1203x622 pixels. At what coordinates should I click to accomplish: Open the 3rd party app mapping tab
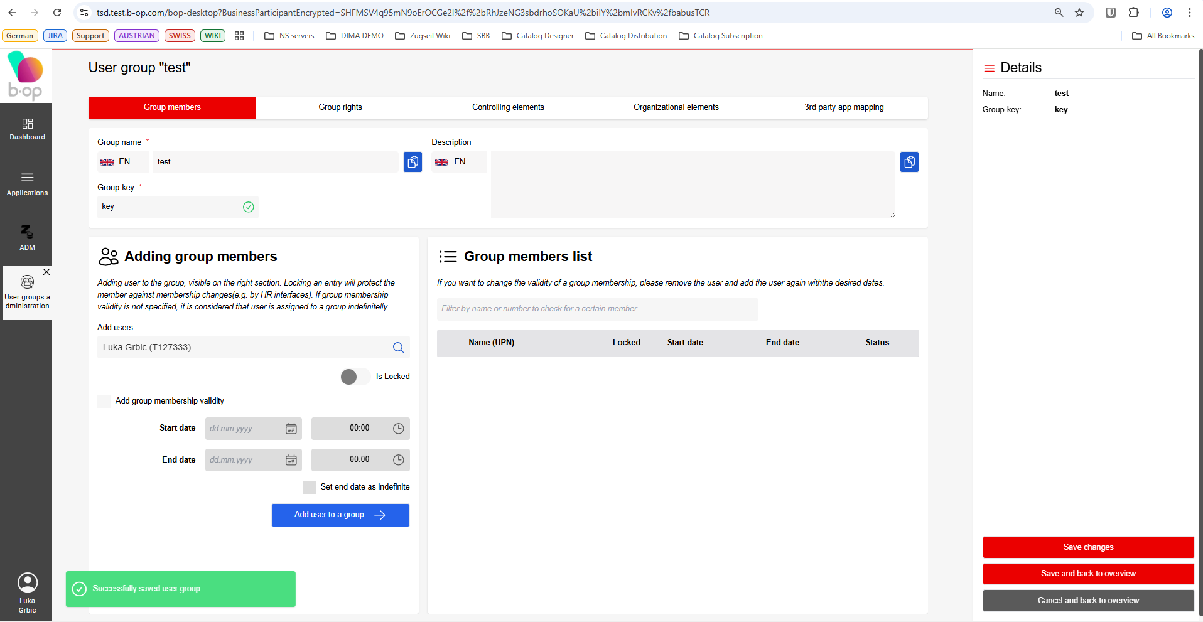pyautogui.click(x=843, y=107)
